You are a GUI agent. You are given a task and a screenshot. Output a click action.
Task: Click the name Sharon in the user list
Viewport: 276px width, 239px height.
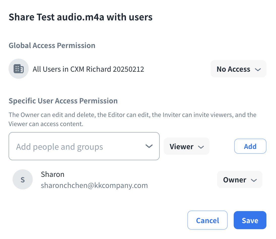pos(53,174)
